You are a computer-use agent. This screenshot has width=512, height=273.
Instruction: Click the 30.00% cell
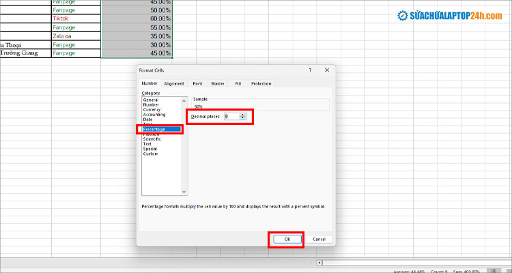tap(137, 45)
